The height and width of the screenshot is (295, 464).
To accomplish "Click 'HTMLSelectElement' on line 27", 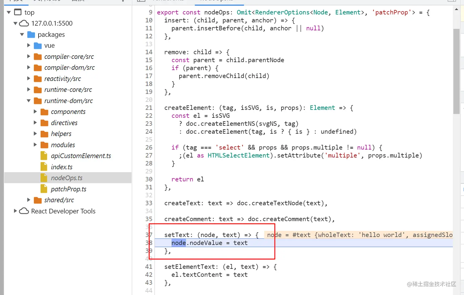I will click(238, 155).
